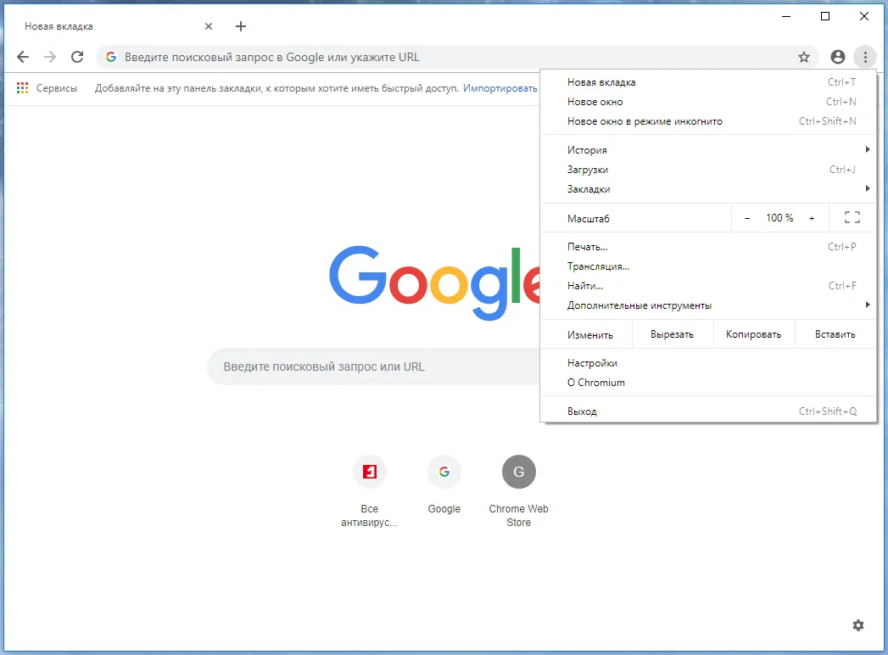Enter fullscreen mode from zoom row
The height and width of the screenshot is (655, 888).
click(x=852, y=217)
